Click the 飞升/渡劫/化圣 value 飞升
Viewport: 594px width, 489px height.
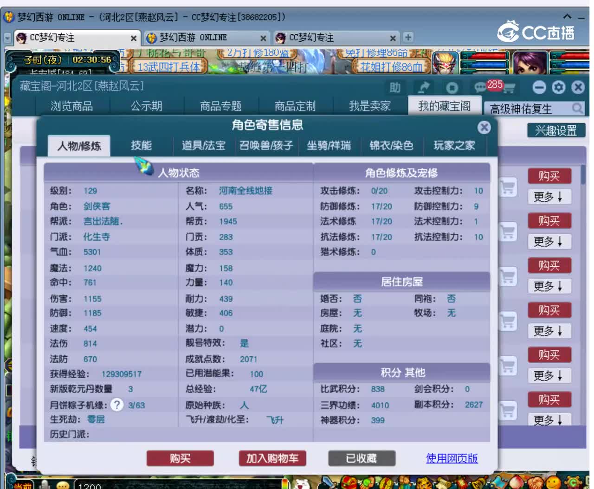275,420
